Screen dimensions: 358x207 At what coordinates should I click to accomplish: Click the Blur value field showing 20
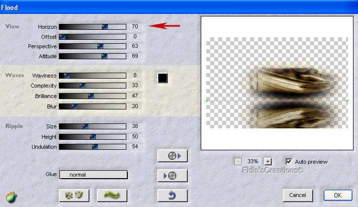click(x=135, y=106)
